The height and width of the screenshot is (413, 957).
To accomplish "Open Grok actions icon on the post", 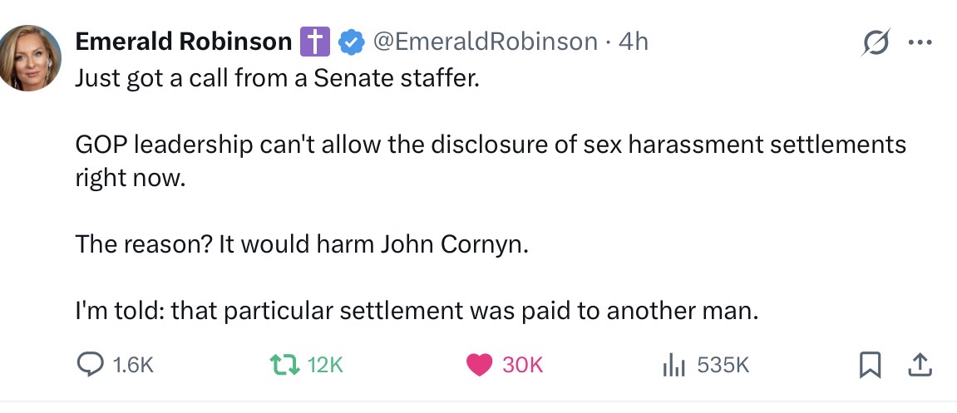I will click(876, 41).
